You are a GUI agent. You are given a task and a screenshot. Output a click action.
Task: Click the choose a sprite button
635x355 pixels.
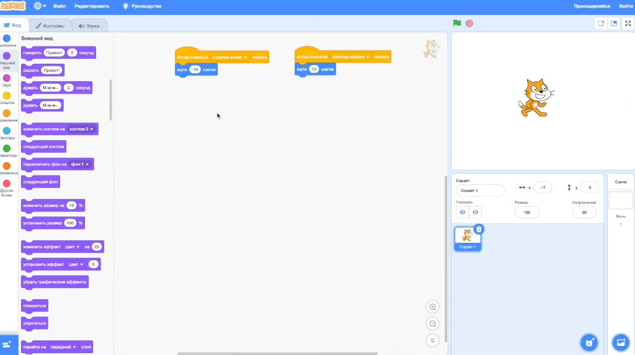point(589,343)
